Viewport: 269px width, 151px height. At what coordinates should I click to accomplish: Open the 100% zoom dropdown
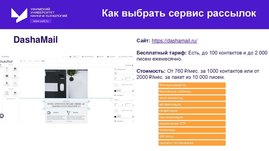click(76, 57)
